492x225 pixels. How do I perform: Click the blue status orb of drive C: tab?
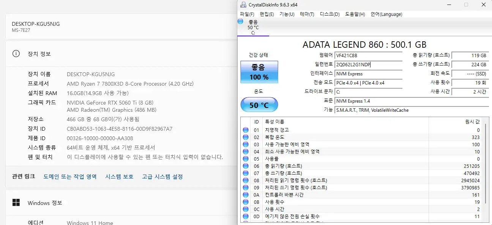click(240, 22)
